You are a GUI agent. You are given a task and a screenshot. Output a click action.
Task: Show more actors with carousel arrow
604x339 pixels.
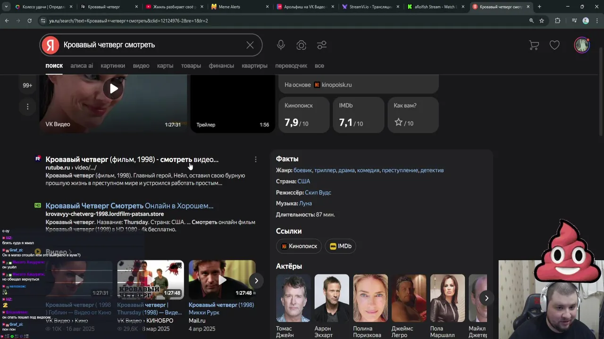[487, 298]
